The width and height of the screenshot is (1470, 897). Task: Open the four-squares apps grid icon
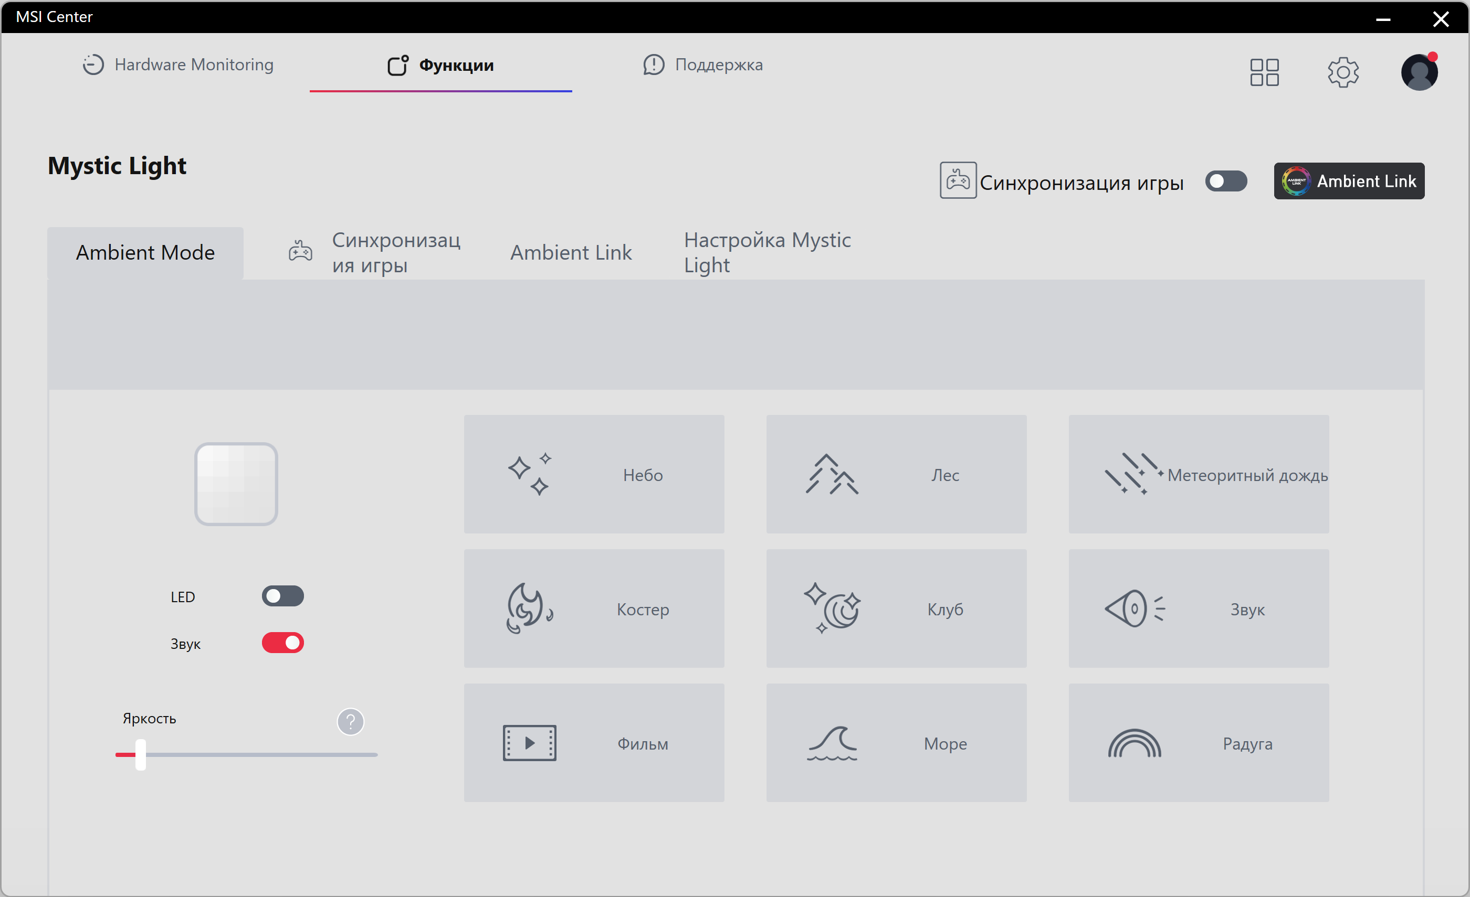1264,72
